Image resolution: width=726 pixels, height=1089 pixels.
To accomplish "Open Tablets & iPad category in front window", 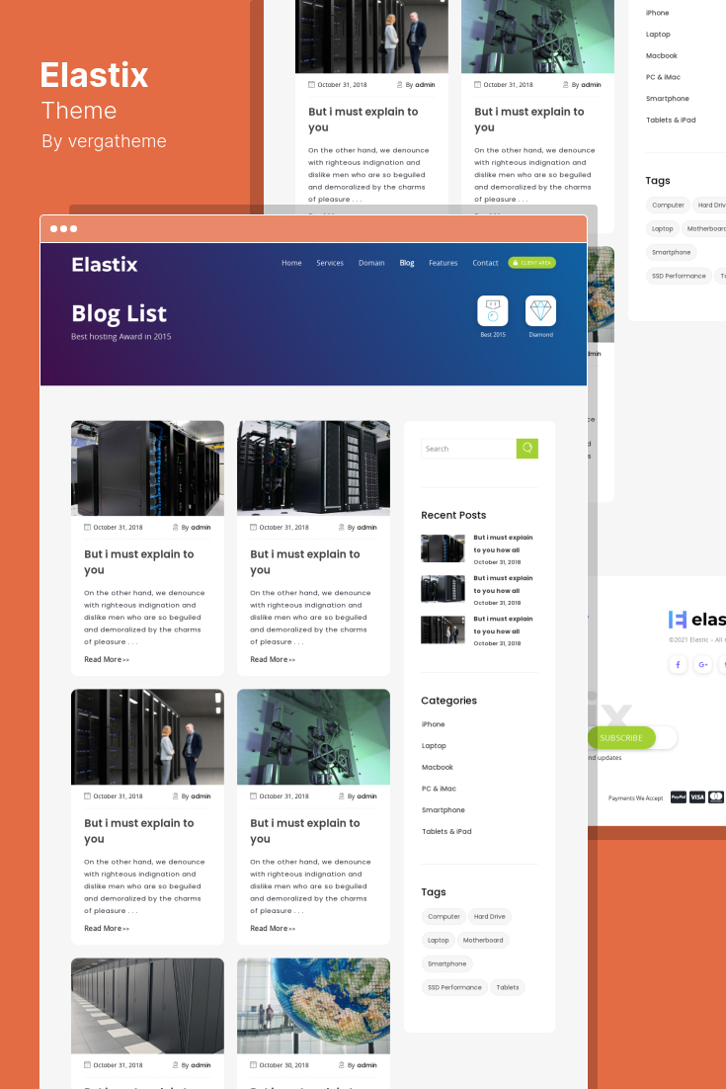I will point(447,832).
